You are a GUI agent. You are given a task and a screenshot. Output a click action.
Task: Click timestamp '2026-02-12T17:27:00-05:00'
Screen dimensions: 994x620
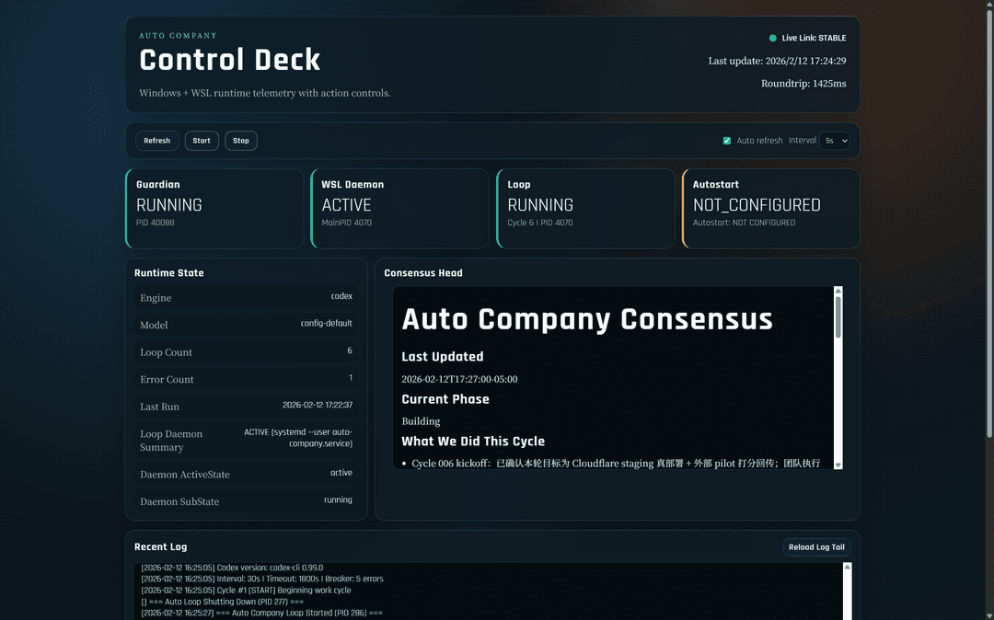459,379
